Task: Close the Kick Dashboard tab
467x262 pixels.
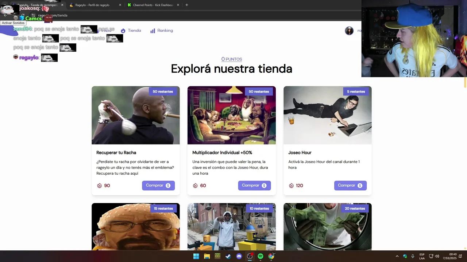Action: coord(178,5)
